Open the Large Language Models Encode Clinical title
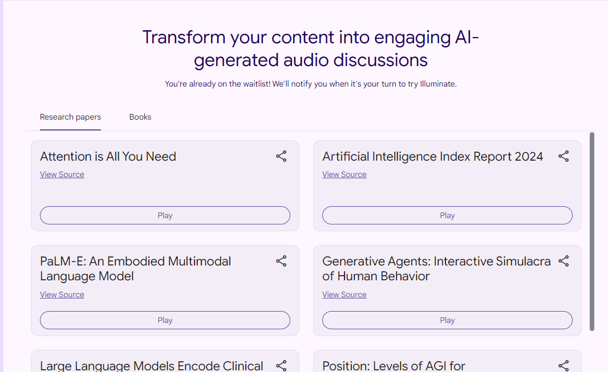608x372 pixels. 152,366
